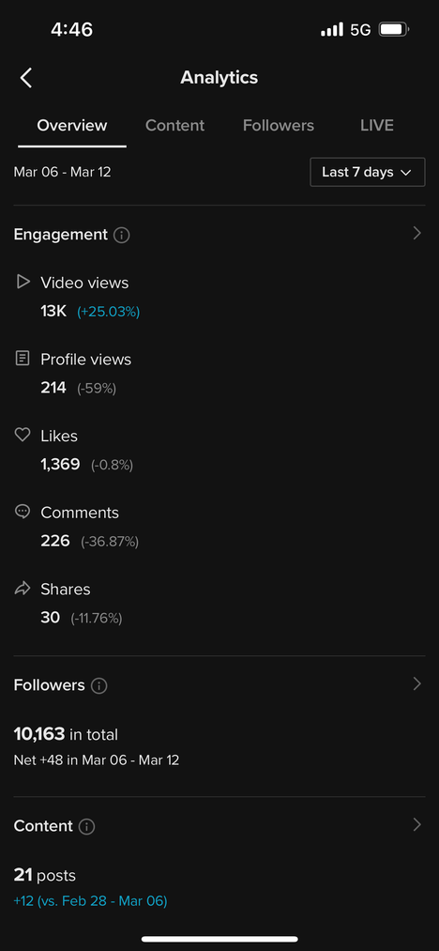Switch to the LIVE tab
This screenshot has height=951, width=439.
point(376,126)
